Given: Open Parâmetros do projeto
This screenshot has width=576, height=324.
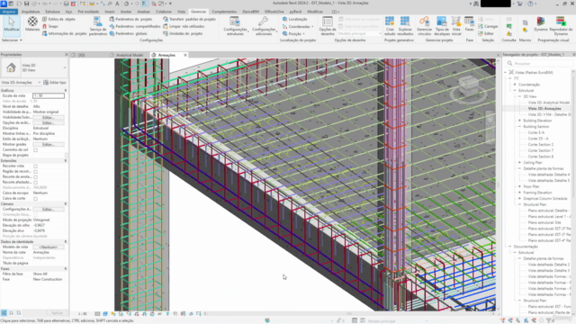Looking at the screenshot, I should pyautogui.click(x=130, y=19).
